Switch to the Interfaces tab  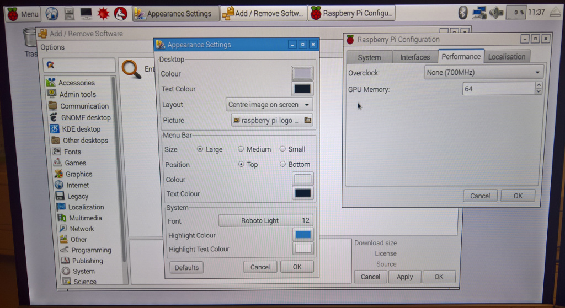point(415,57)
